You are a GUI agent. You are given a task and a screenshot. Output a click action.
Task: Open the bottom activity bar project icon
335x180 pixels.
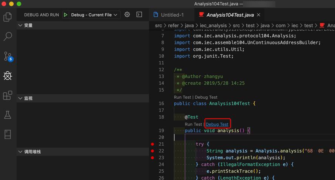8,134
